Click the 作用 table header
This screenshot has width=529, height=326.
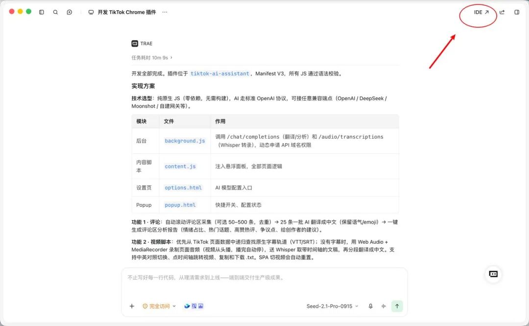coord(220,121)
